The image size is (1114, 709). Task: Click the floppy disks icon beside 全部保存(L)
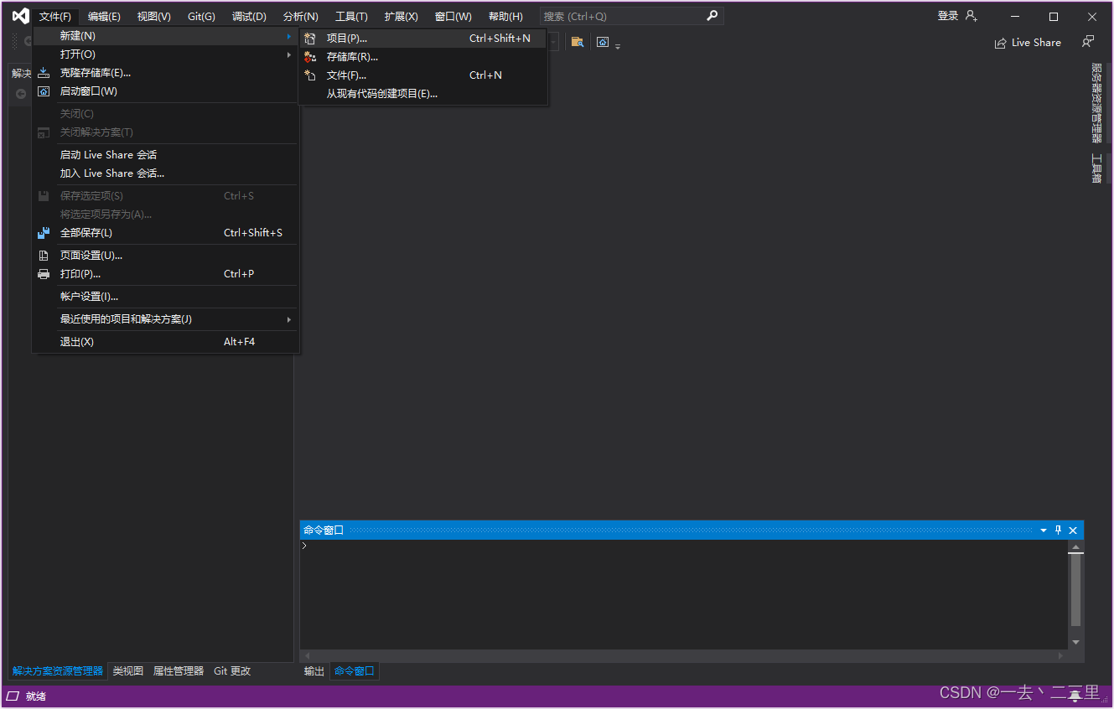(x=44, y=233)
